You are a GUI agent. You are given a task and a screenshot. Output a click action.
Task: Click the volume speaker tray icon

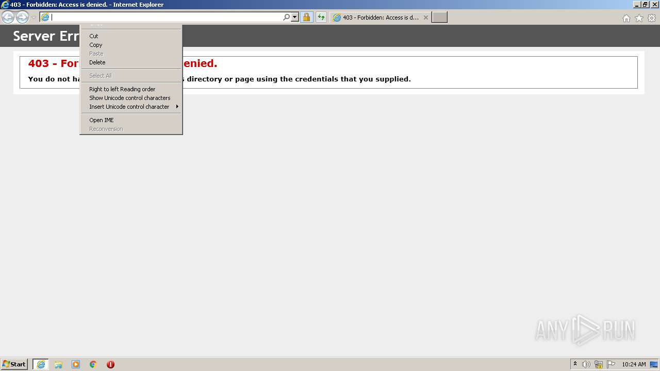(x=586, y=364)
